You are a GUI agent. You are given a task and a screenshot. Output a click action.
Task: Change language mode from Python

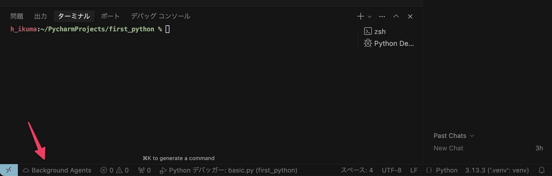click(x=447, y=170)
